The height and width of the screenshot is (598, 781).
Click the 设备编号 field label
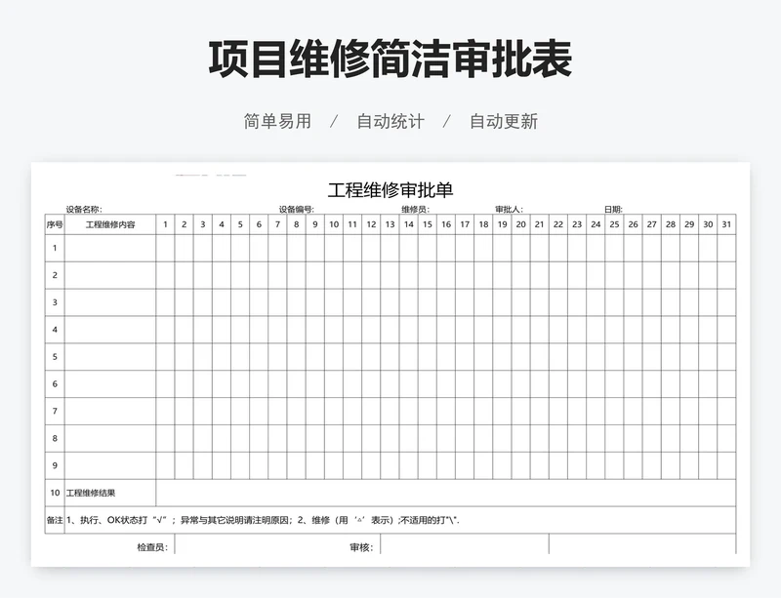(297, 210)
